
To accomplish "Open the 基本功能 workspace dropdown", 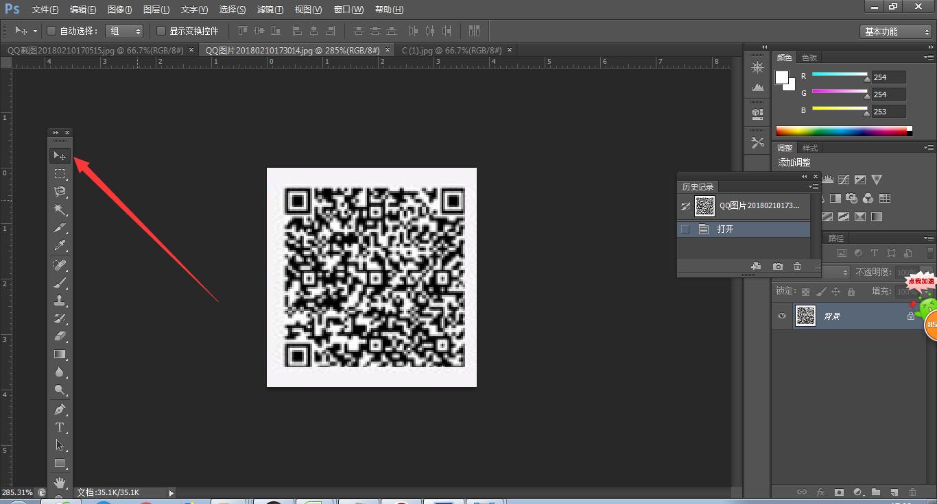I will pyautogui.click(x=895, y=31).
